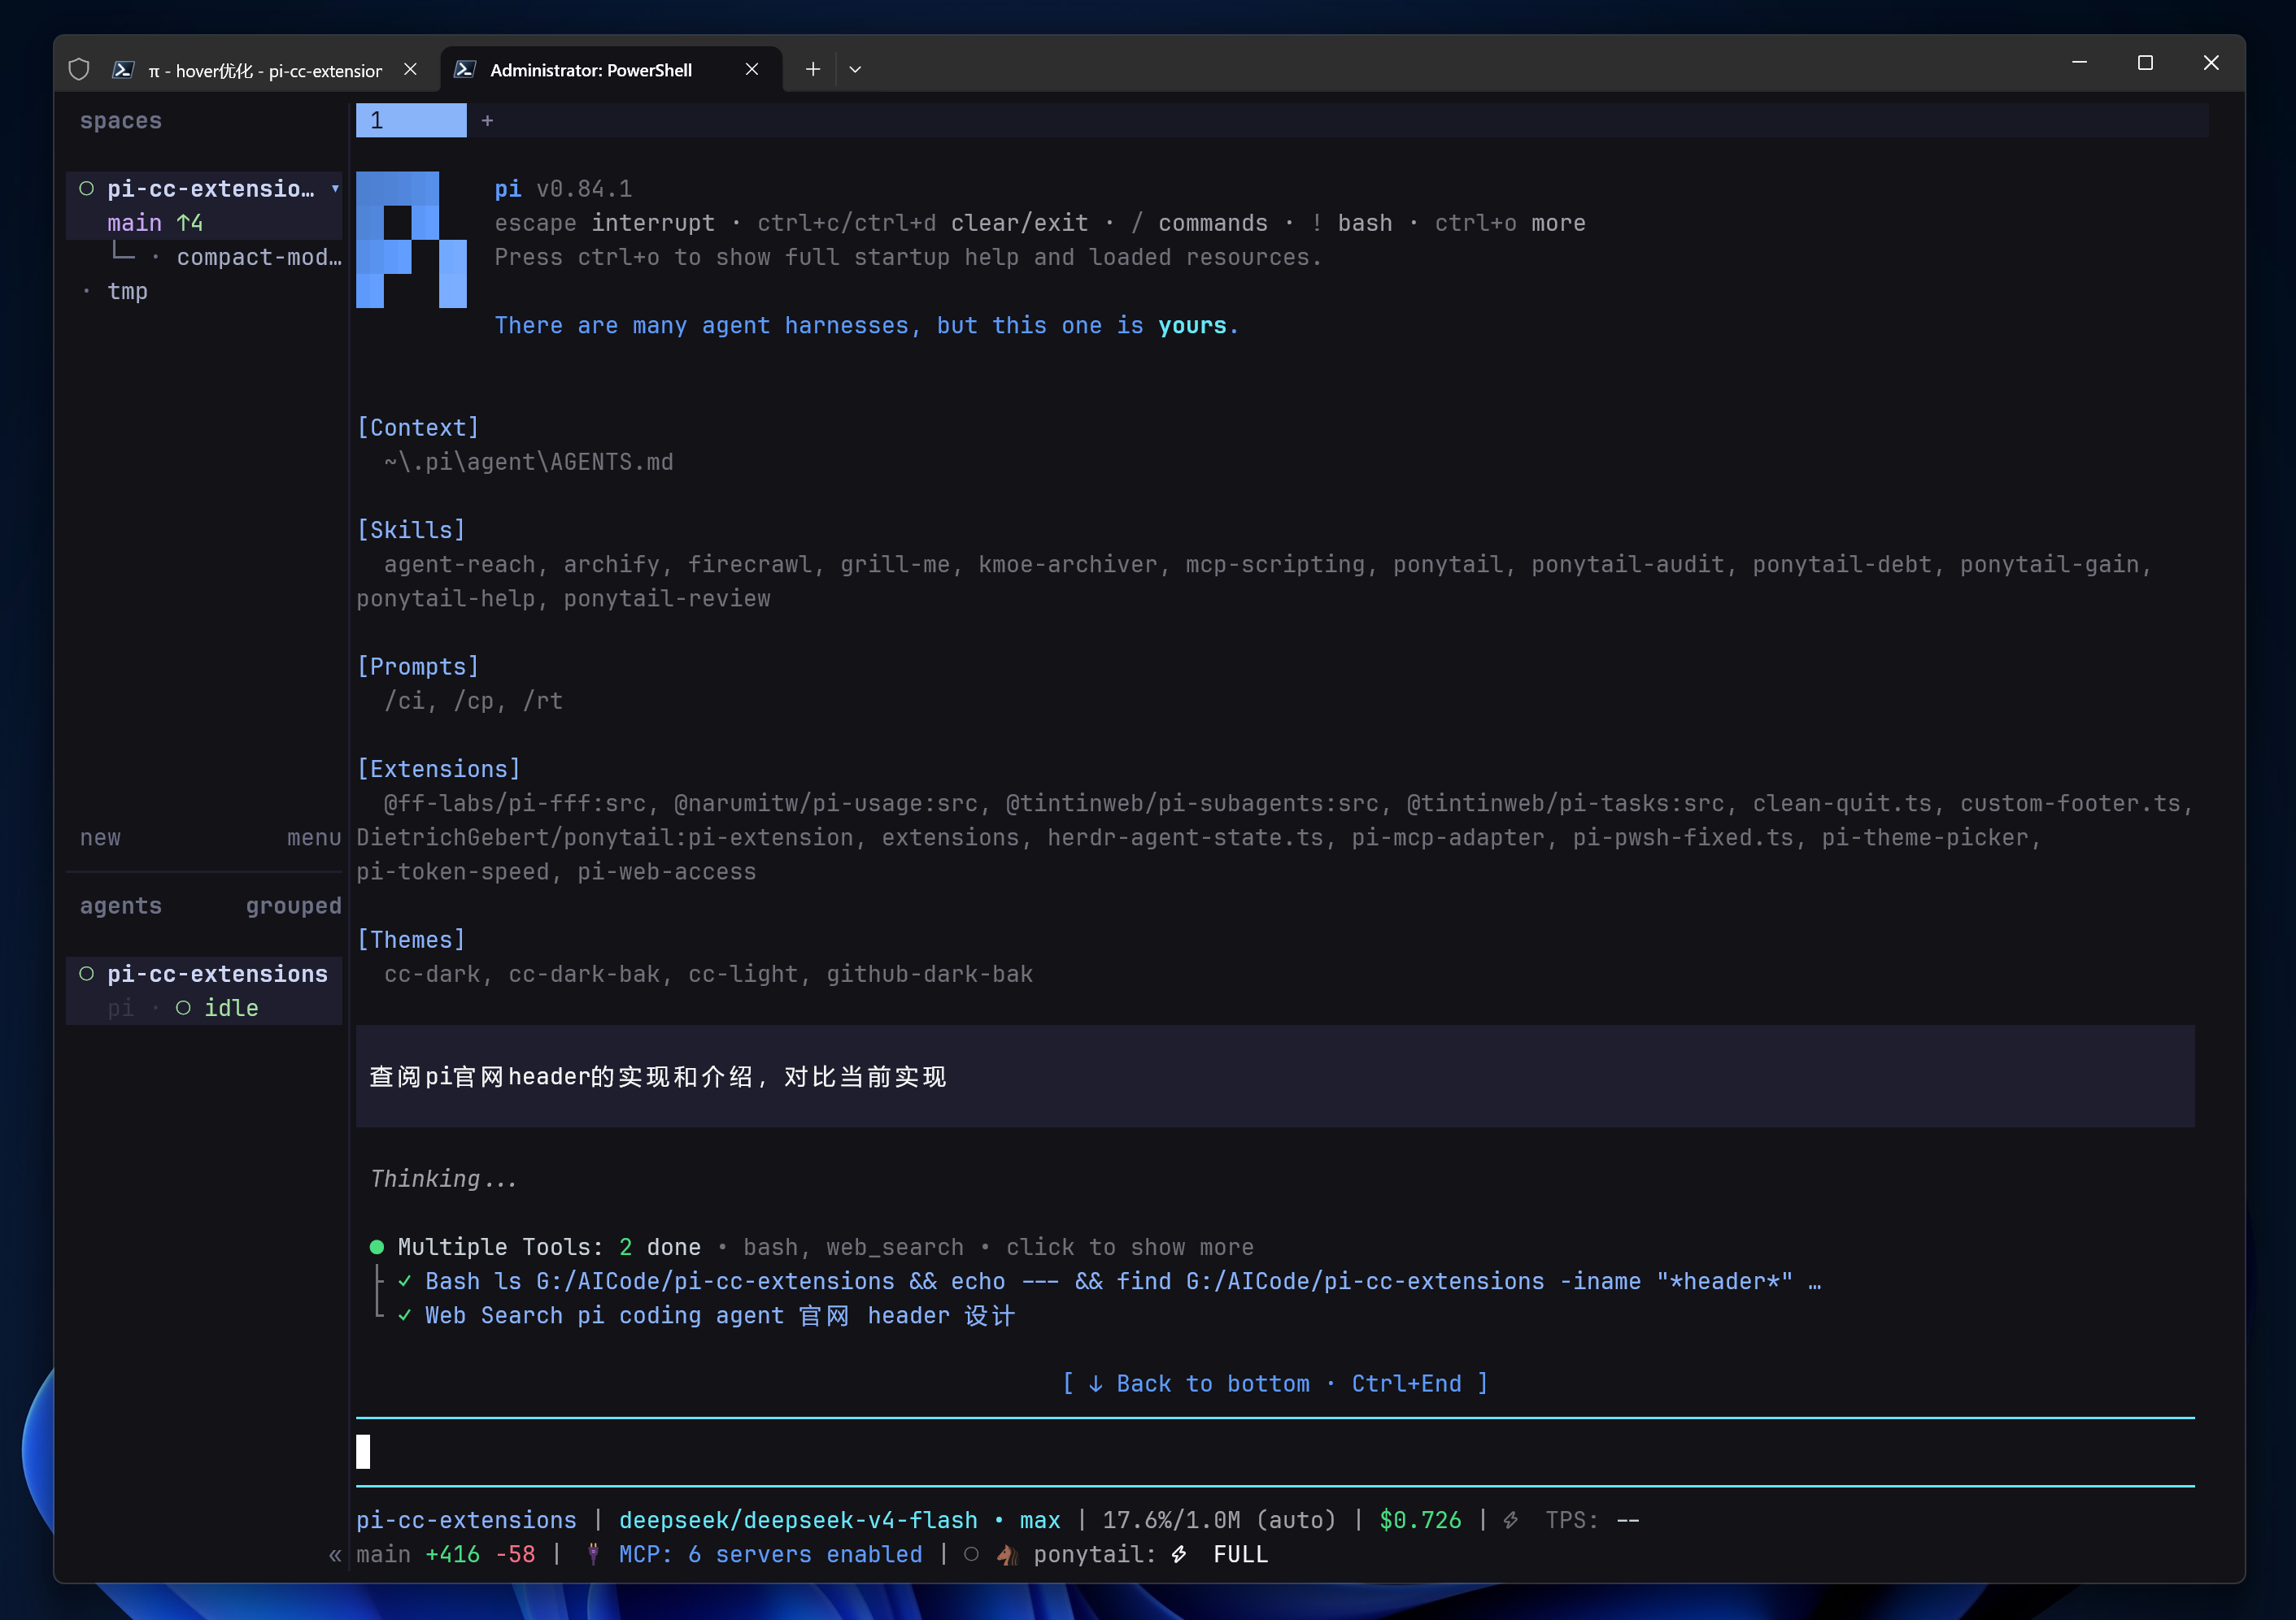Click the [Themes] section header
Image resolution: width=2296 pixels, height=1620 pixels.
coord(411,940)
